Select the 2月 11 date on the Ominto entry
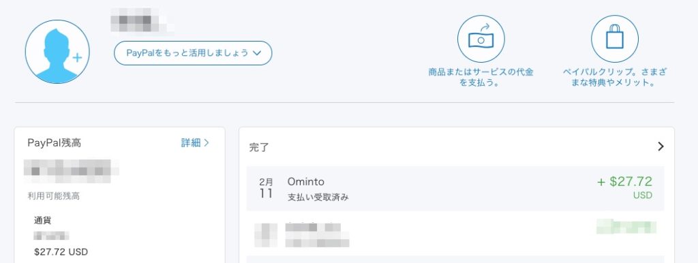This screenshot has width=698, height=263. point(267,188)
